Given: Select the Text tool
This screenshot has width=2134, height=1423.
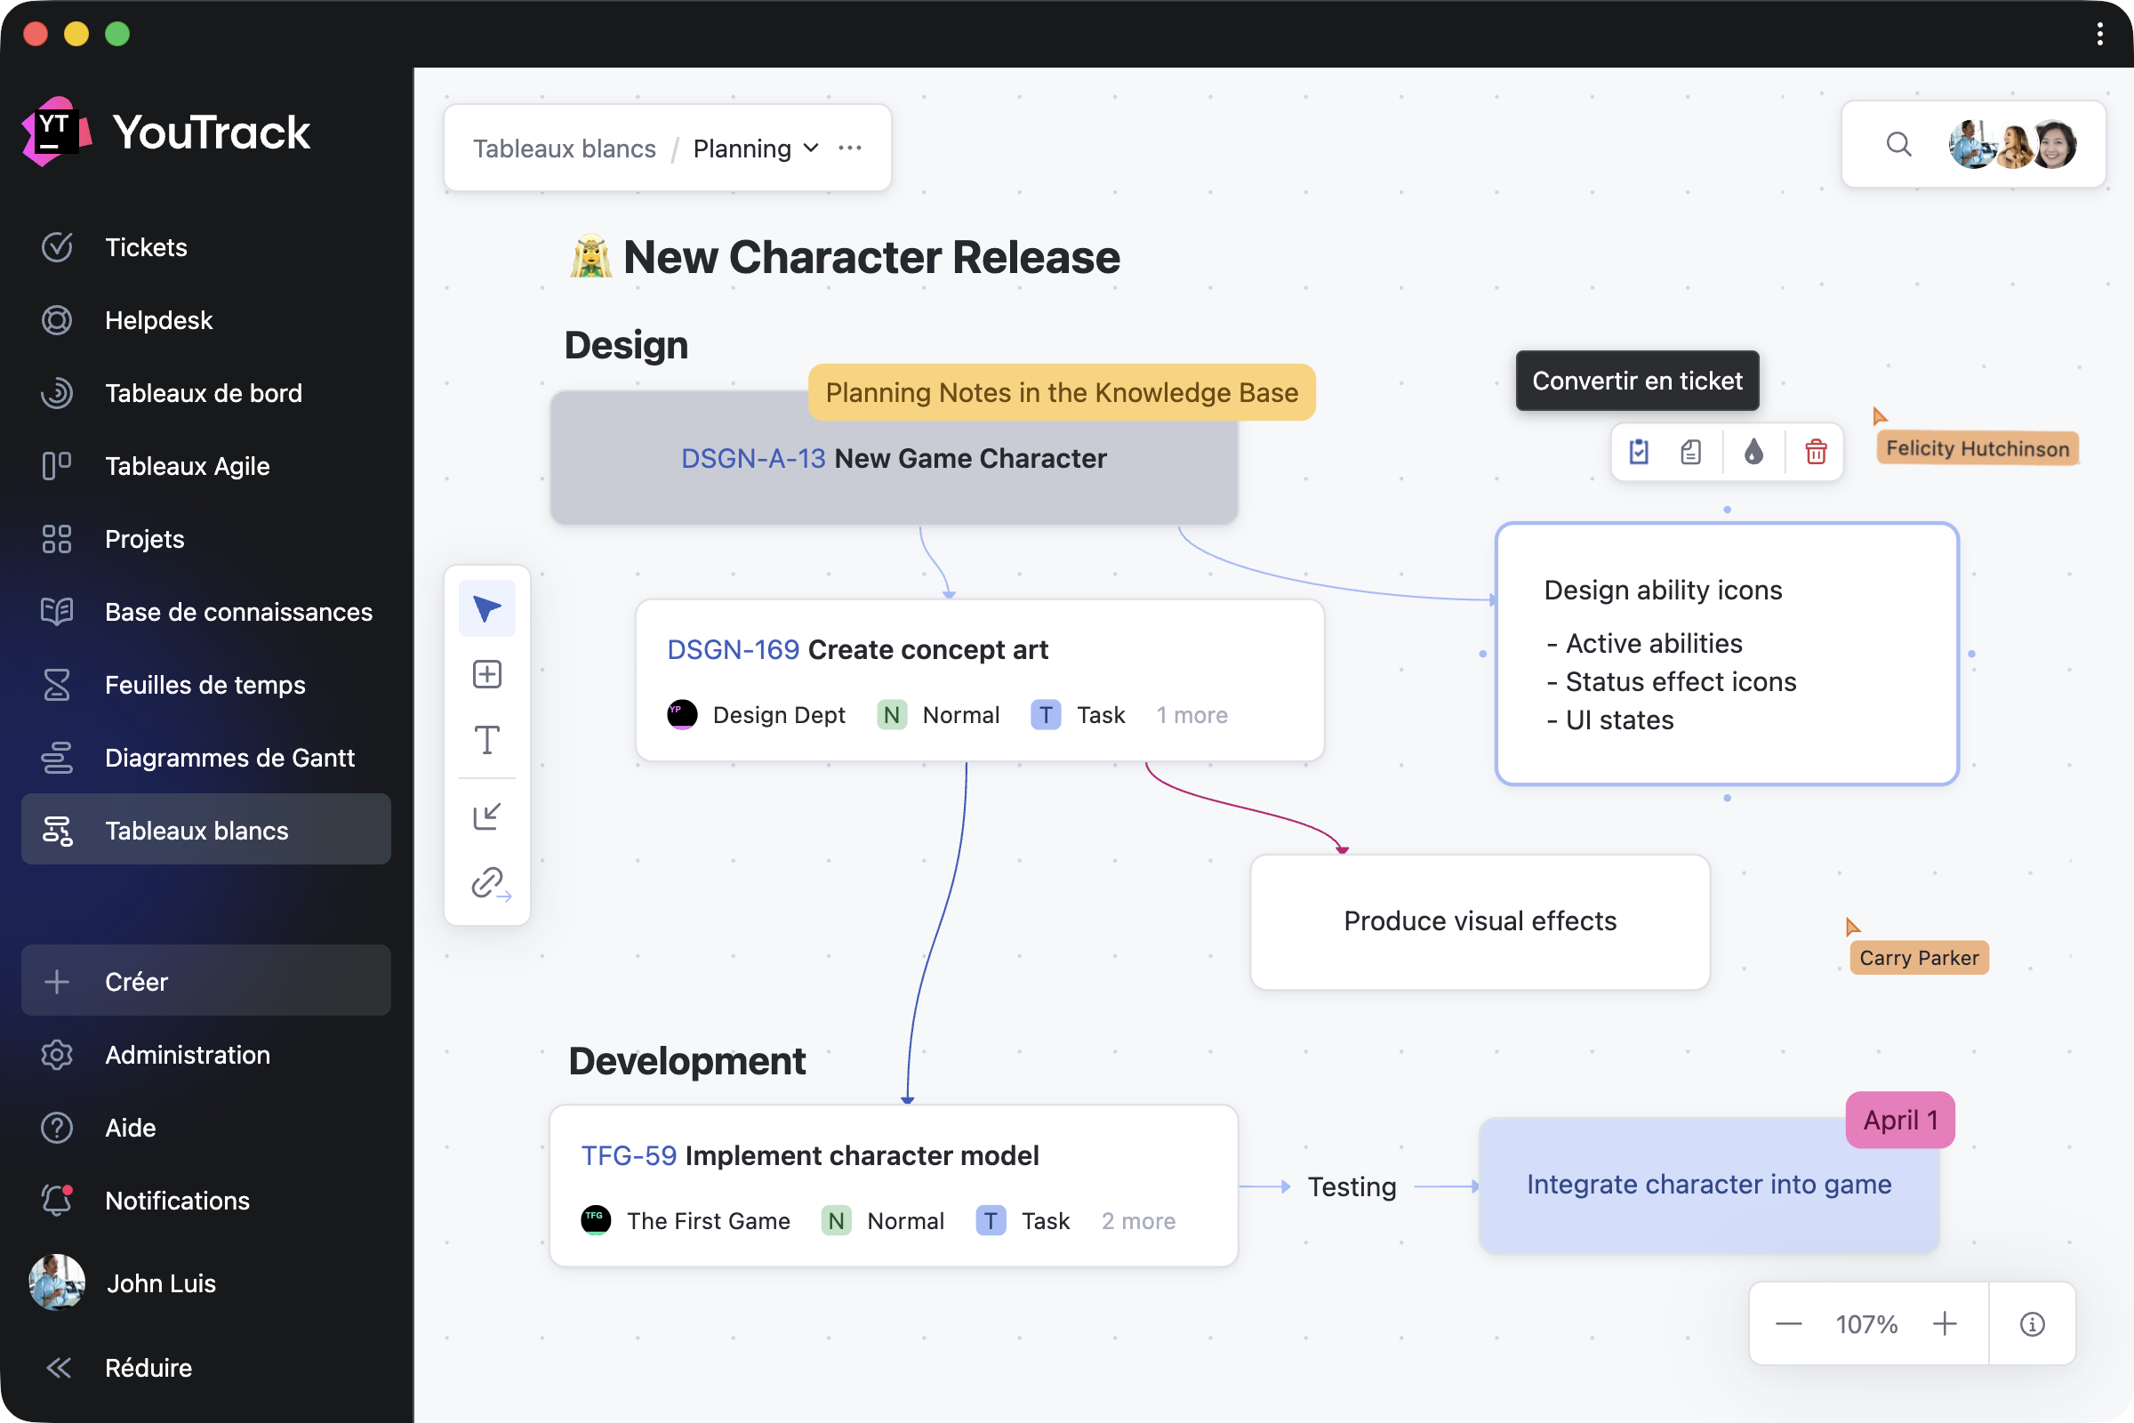Looking at the screenshot, I should [487, 741].
